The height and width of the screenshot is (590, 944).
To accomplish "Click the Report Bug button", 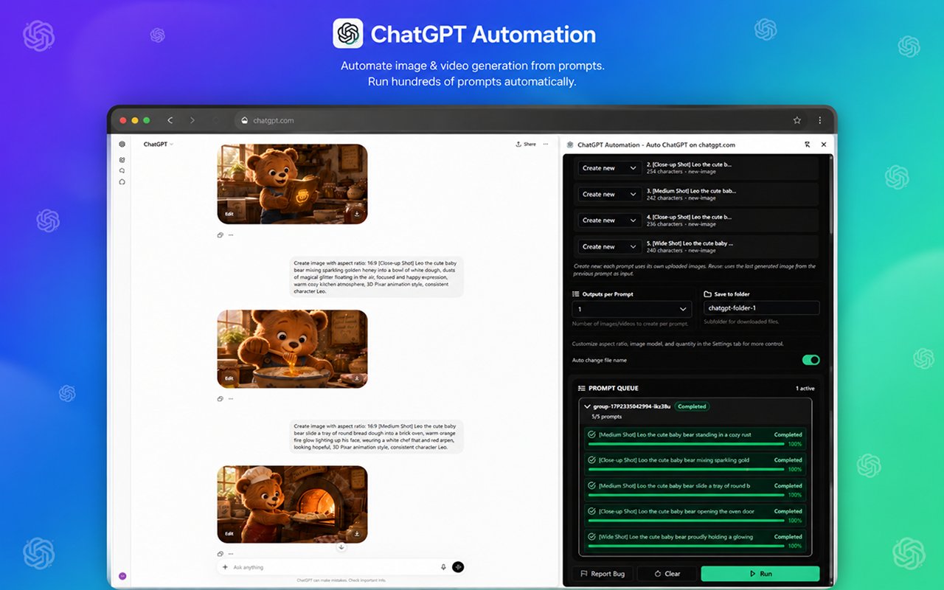I will coord(603,574).
